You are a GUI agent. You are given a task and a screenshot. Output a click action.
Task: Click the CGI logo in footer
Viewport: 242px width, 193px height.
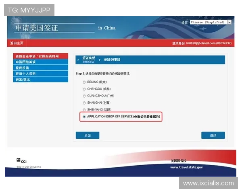21,160
